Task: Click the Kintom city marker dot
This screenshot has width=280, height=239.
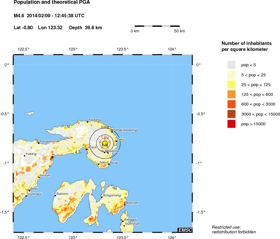Action: (x=39, y=177)
